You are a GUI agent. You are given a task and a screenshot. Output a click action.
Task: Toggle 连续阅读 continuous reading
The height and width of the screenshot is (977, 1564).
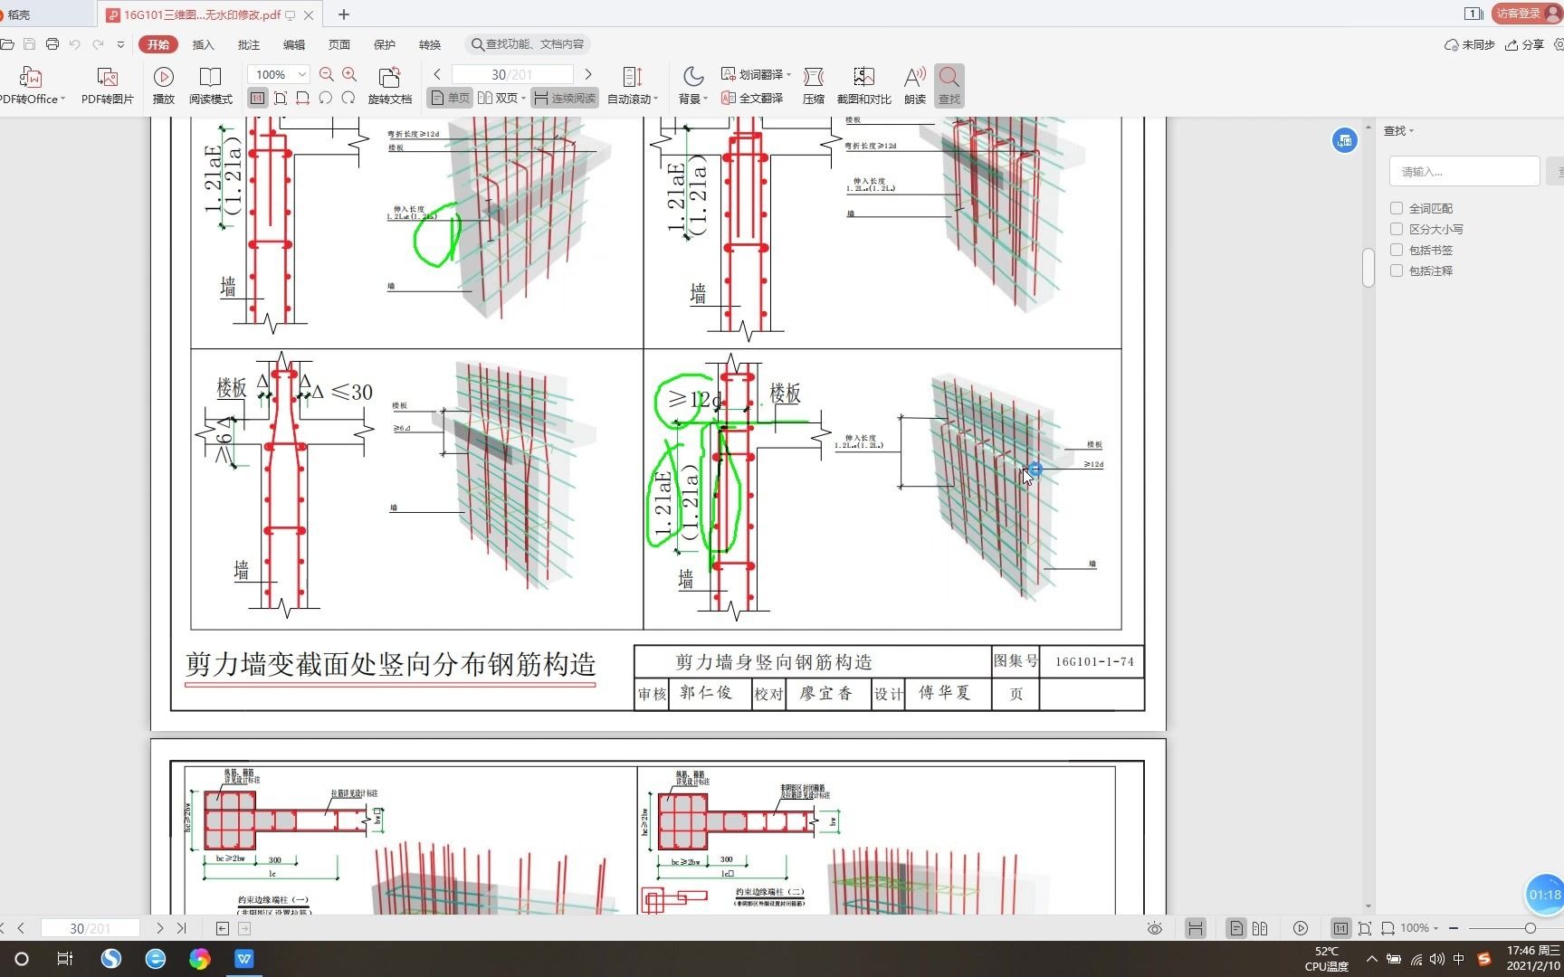(564, 98)
